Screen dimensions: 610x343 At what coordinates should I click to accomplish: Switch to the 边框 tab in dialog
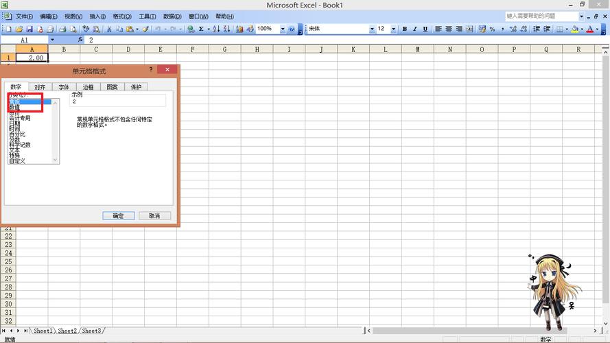coord(88,87)
